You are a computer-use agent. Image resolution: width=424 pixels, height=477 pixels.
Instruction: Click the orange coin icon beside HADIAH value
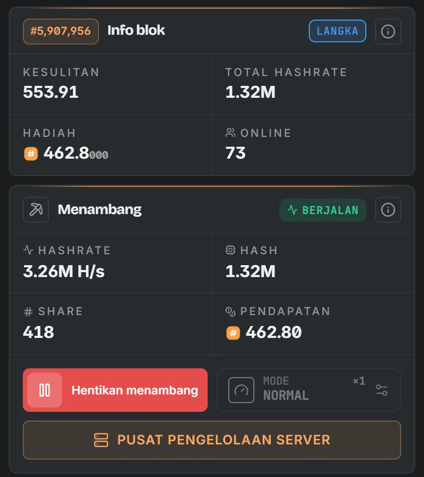coord(31,153)
